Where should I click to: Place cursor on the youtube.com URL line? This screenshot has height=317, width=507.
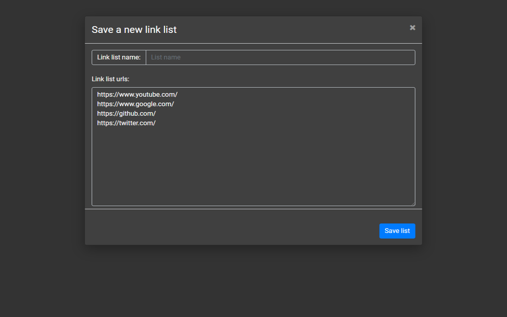137,94
